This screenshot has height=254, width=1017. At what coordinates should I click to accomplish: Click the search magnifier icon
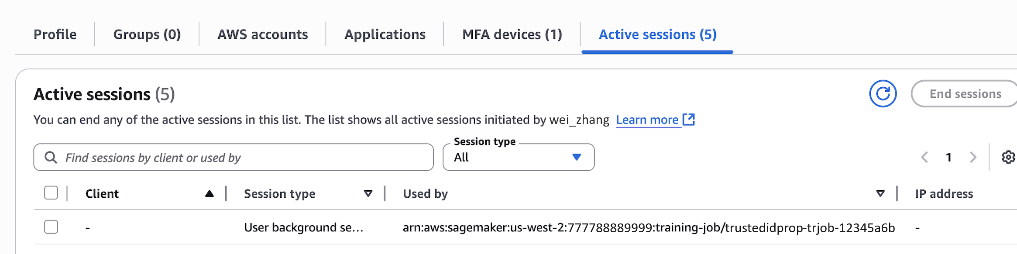tap(51, 157)
